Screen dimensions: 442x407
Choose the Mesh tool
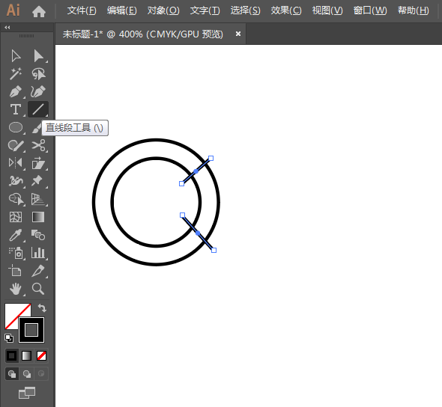(16, 217)
